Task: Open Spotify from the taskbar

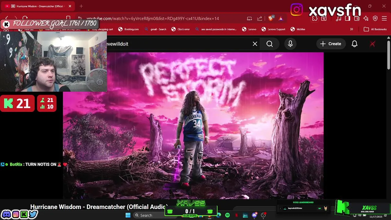Action: point(228,215)
